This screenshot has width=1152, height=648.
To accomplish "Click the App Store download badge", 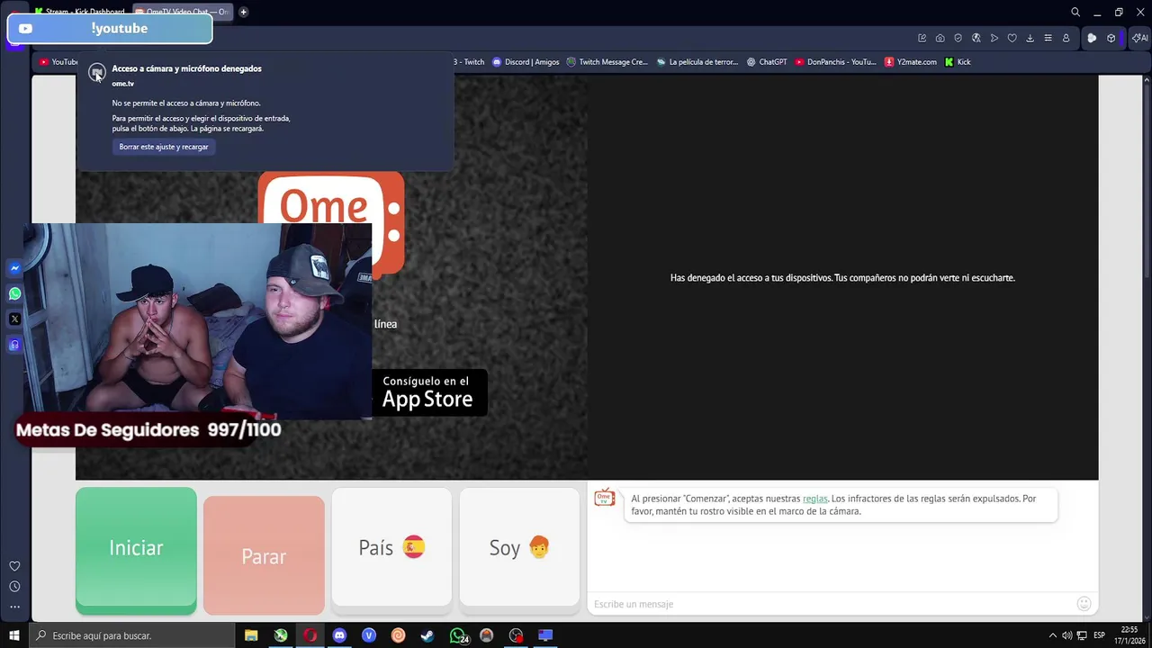I will pyautogui.click(x=428, y=392).
